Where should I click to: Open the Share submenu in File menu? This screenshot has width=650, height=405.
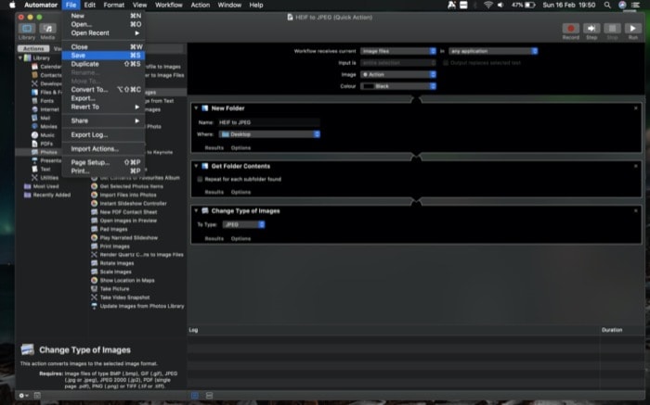coord(104,120)
